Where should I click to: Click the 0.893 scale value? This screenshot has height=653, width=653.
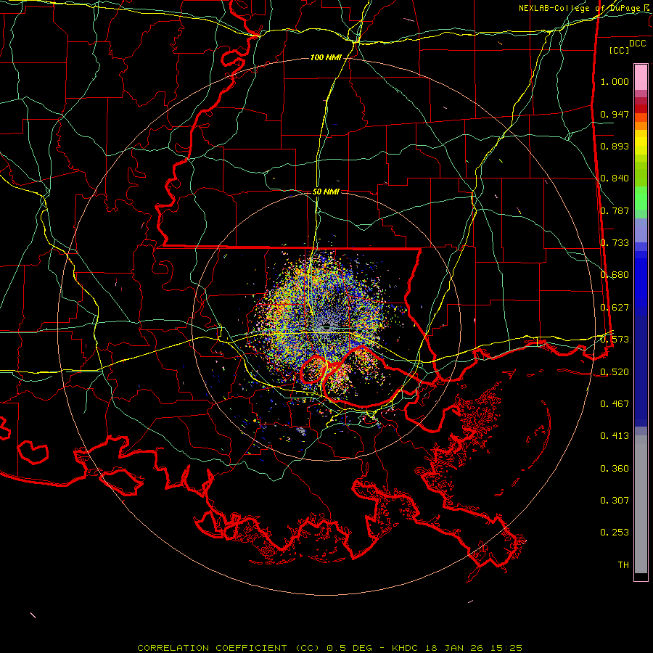pos(615,146)
